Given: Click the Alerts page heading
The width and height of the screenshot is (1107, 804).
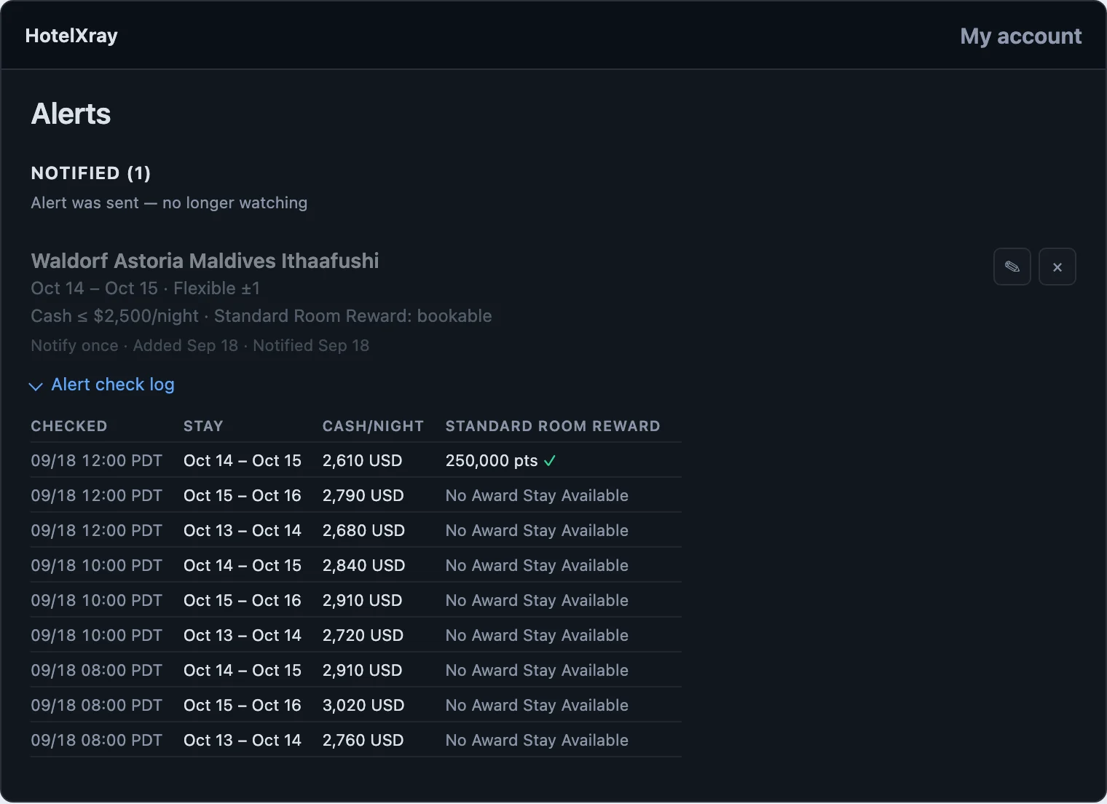Looking at the screenshot, I should click(71, 114).
